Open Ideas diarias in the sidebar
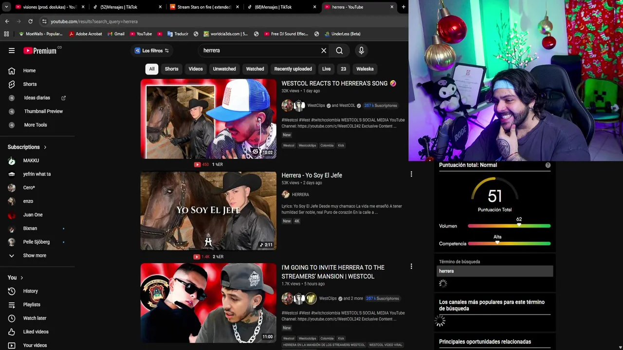The width and height of the screenshot is (623, 350). 37,98
